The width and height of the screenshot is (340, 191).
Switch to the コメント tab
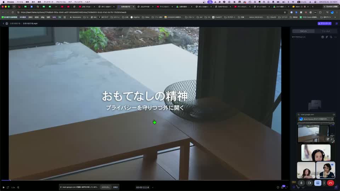[304, 31]
